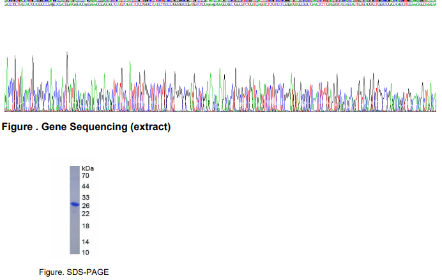
Task: Select the 33 kDa marker label
Action: click(x=86, y=197)
